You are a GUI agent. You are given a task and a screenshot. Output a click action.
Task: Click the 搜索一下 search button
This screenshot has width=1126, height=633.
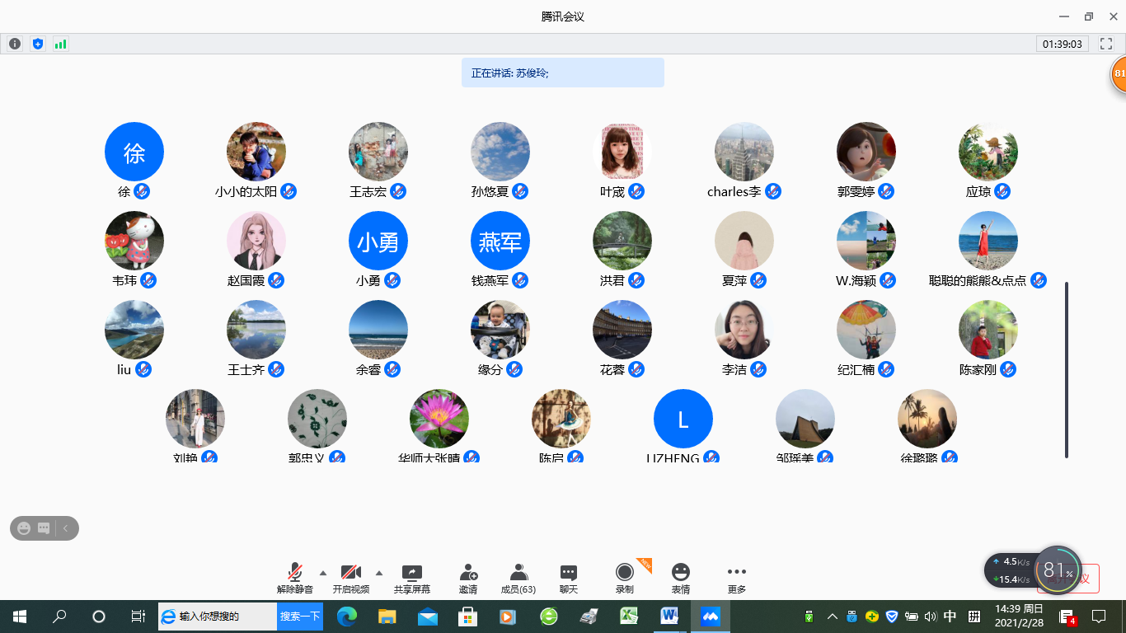tap(299, 617)
